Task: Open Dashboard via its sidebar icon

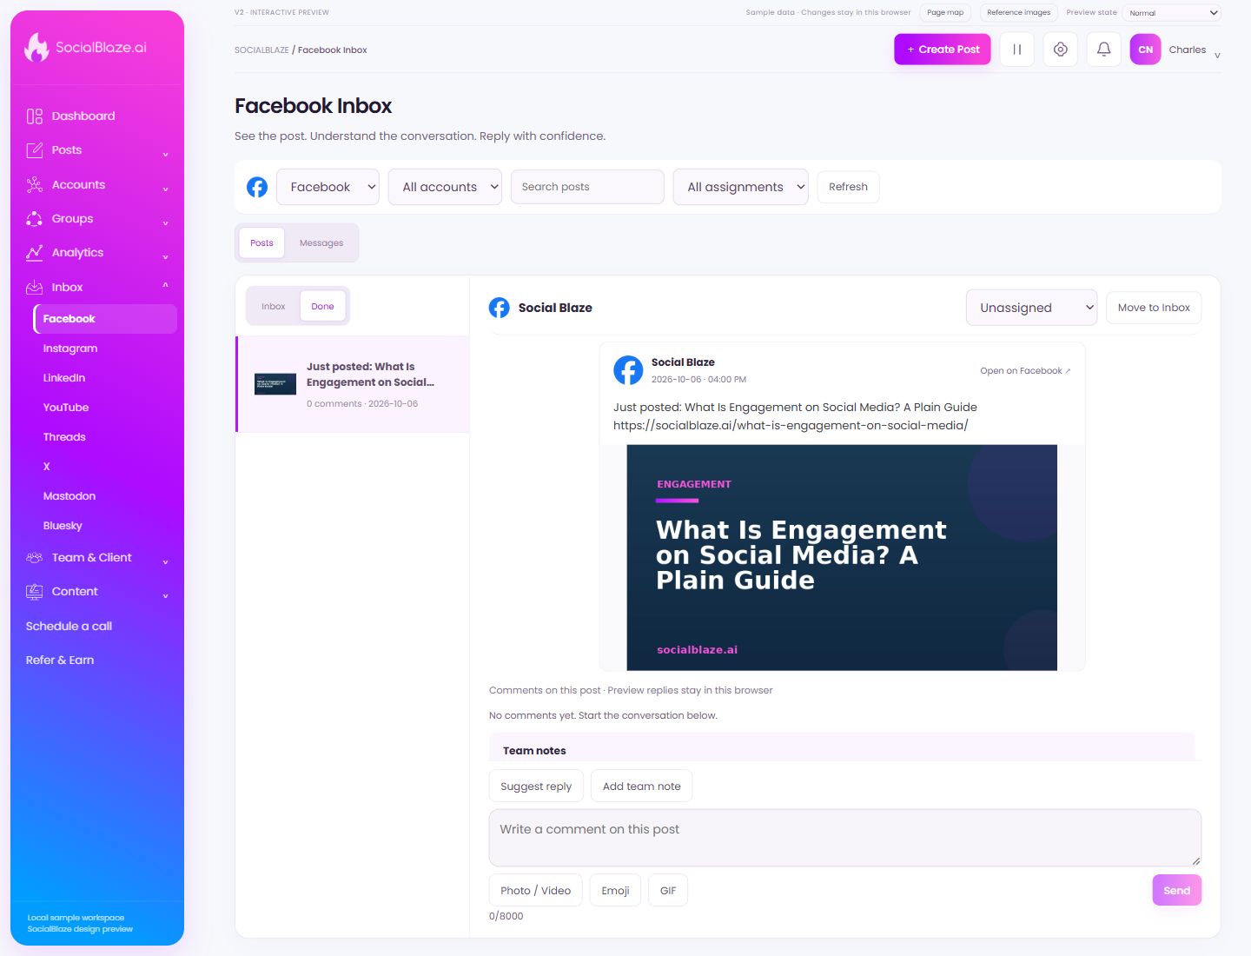Action: click(x=35, y=116)
